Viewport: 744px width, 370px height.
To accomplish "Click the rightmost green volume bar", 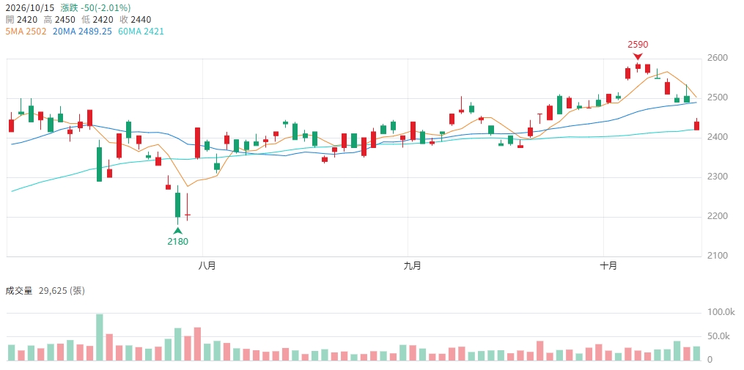I will click(x=696, y=354).
